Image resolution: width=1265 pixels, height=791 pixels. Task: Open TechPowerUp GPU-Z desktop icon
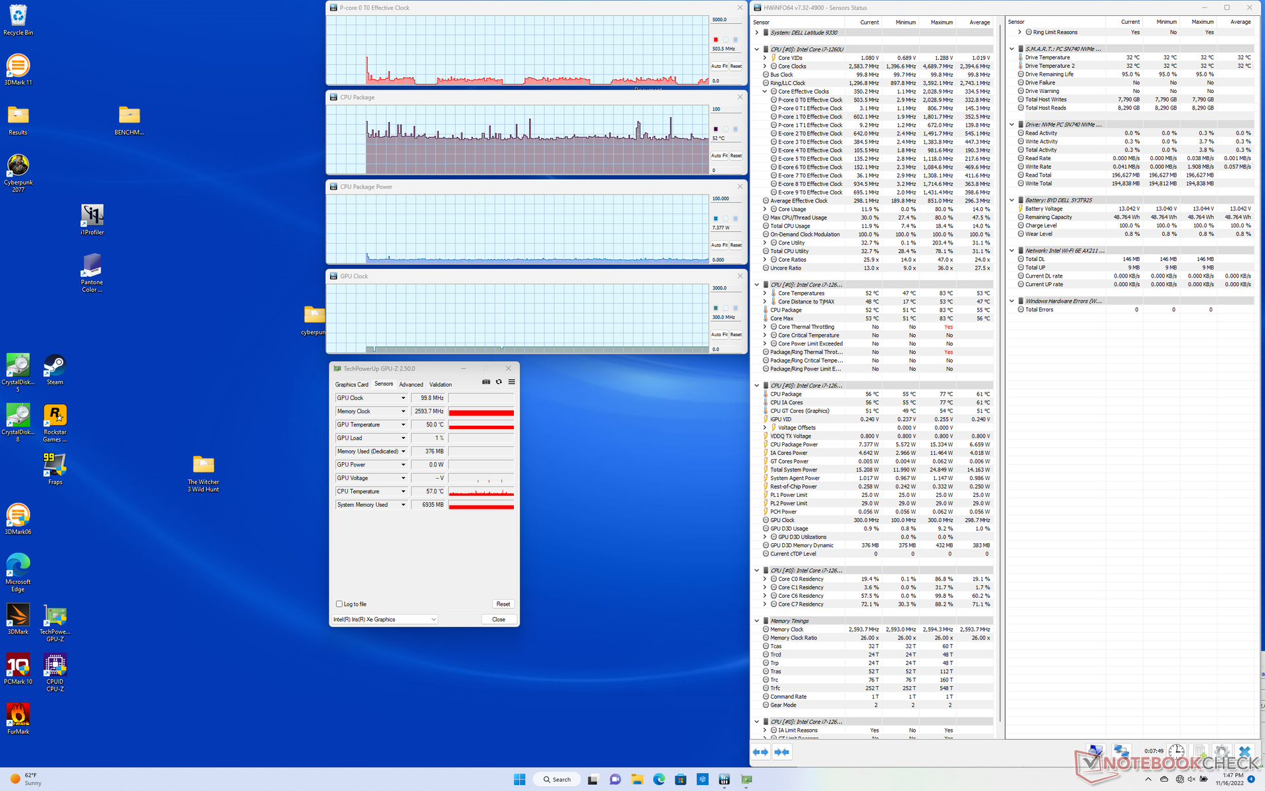(55, 622)
